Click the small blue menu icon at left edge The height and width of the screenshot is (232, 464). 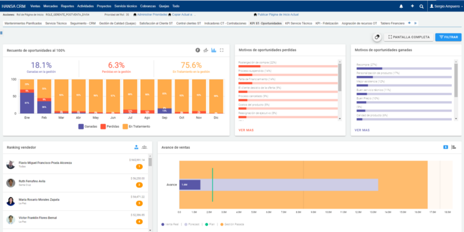pyautogui.click(x=1, y=33)
